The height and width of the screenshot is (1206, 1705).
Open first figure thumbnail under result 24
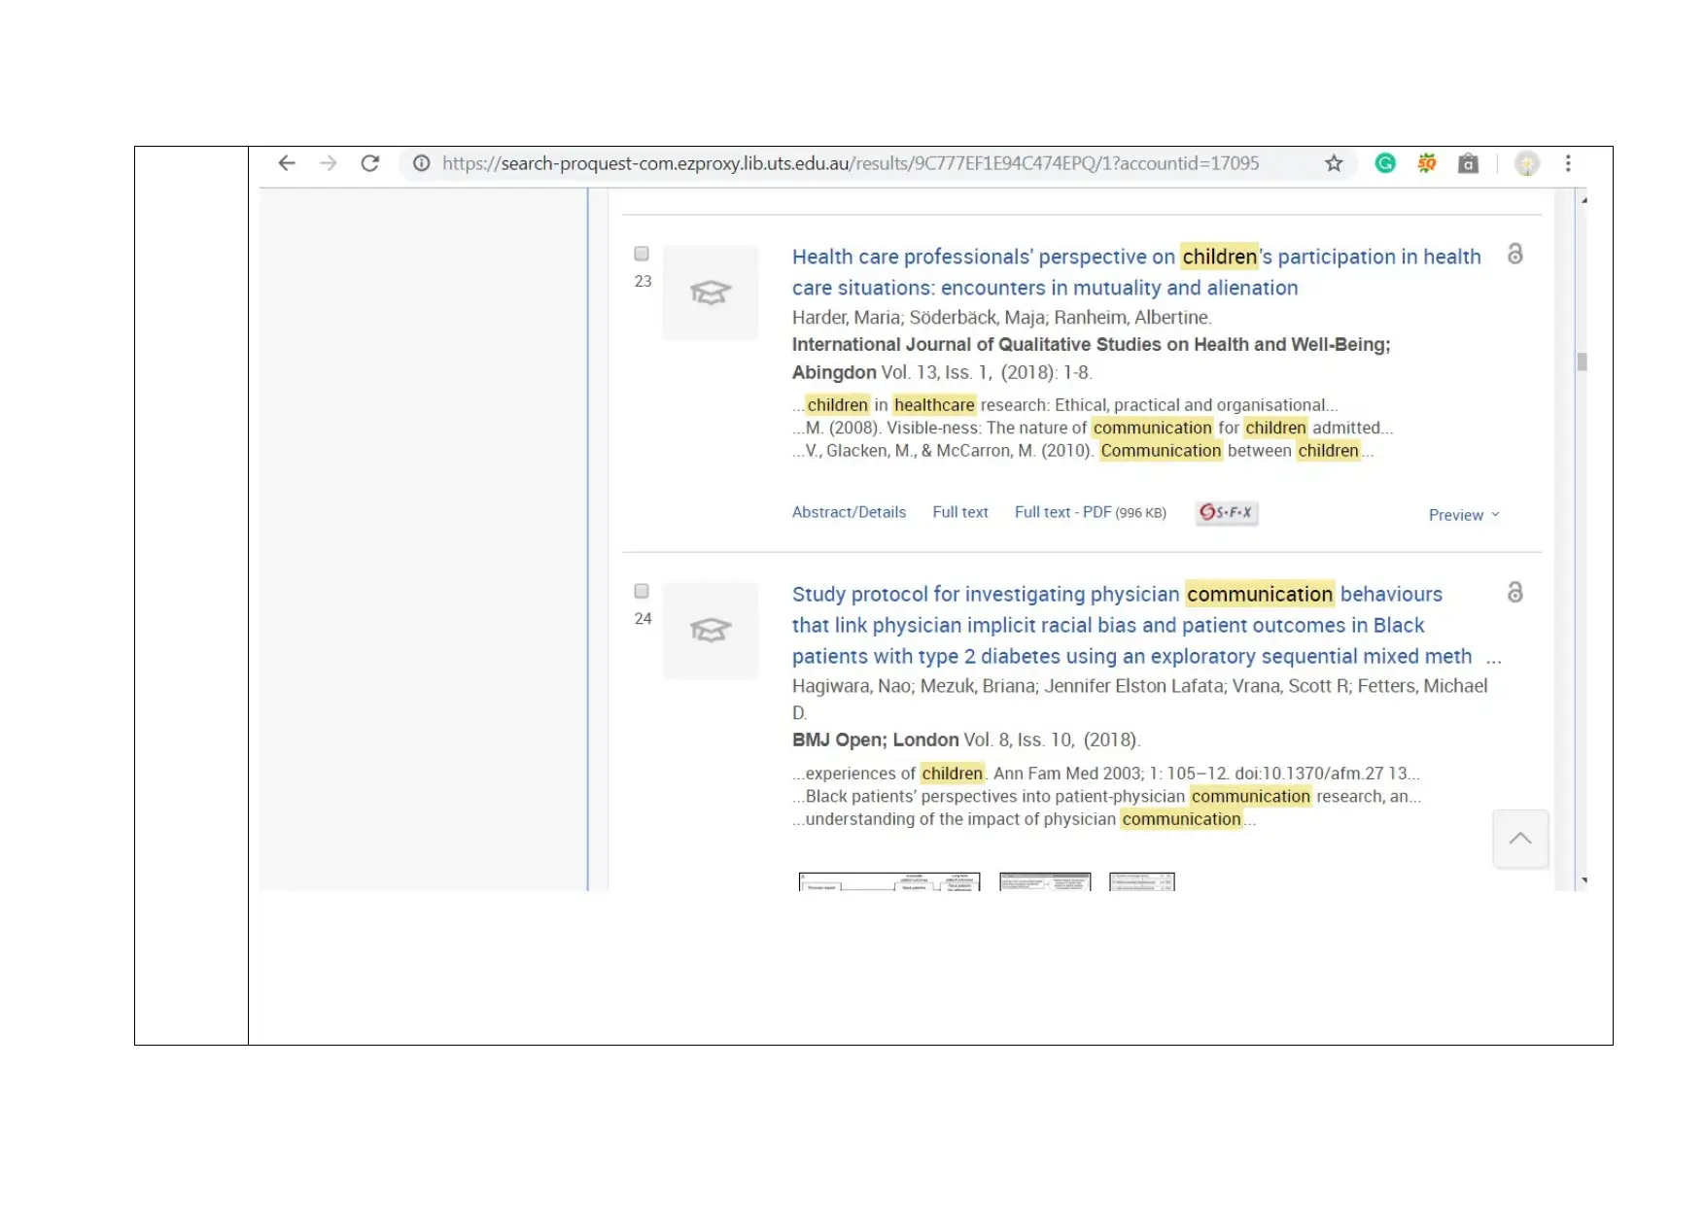tap(889, 881)
